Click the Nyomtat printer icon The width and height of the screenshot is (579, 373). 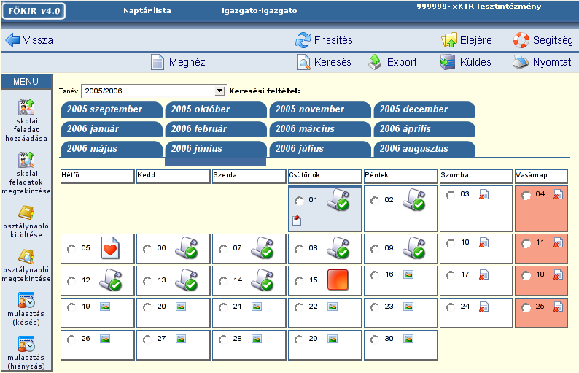521,62
